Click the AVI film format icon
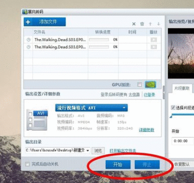This screenshot has height=183, width=194. pyautogui.click(x=37, y=120)
